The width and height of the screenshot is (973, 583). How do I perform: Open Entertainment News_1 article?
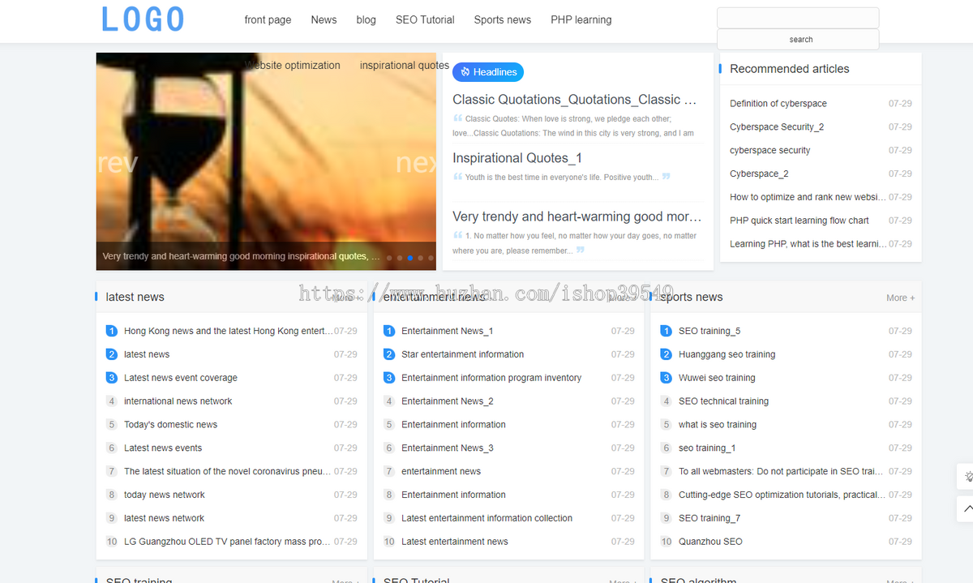pos(447,331)
